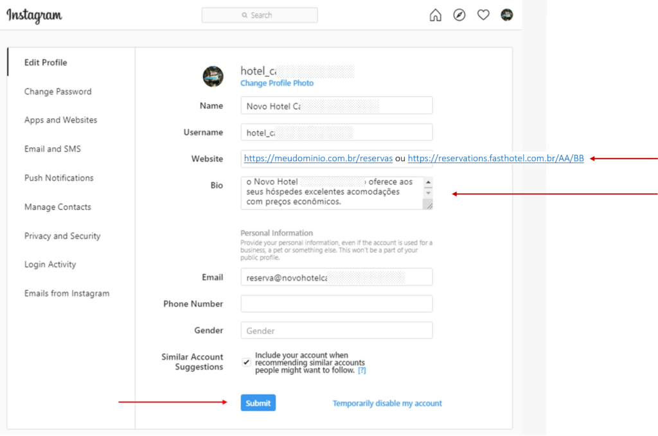658x436 pixels.
Task: Open the [?] help link
Action: [x=362, y=370]
